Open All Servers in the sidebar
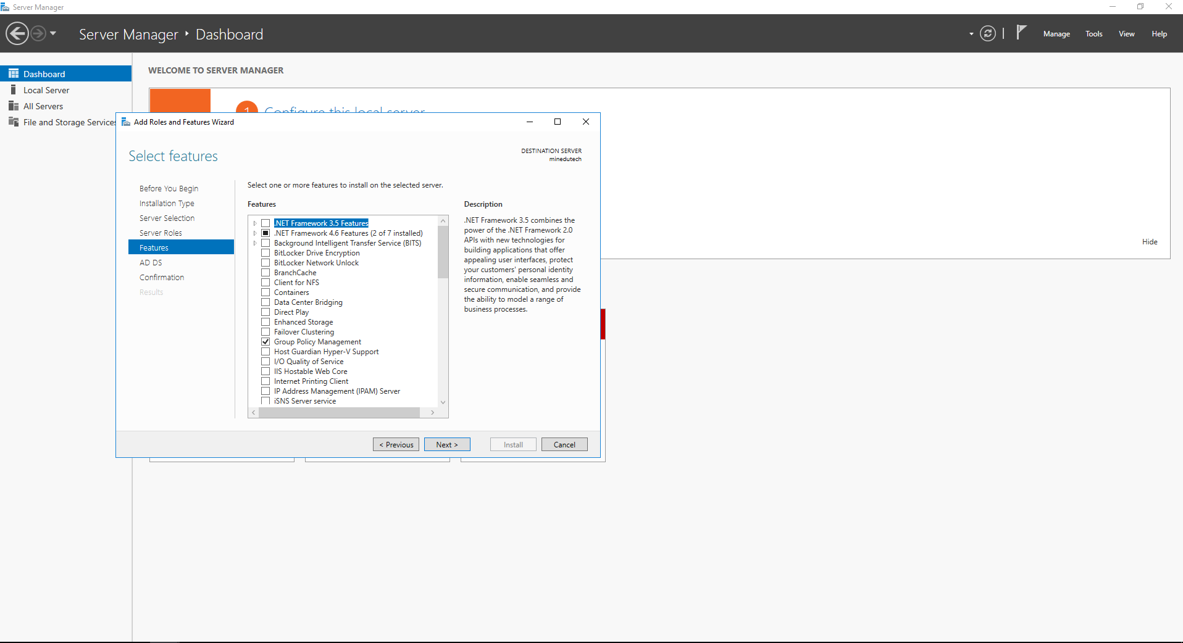Image resolution: width=1183 pixels, height=643 pixels. coord(43,106)
